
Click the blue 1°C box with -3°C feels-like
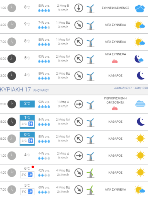coord(27,122)
